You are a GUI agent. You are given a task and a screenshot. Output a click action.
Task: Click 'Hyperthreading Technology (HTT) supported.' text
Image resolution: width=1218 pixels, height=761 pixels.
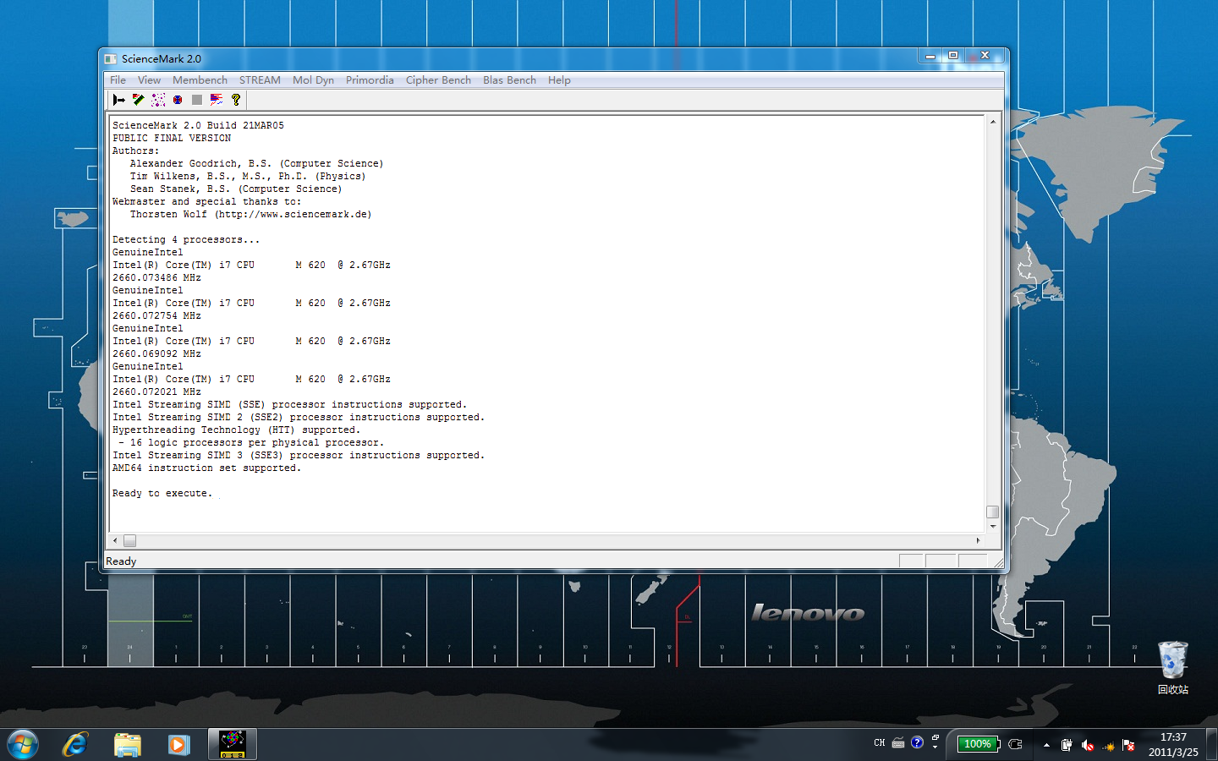click(236, 430)
